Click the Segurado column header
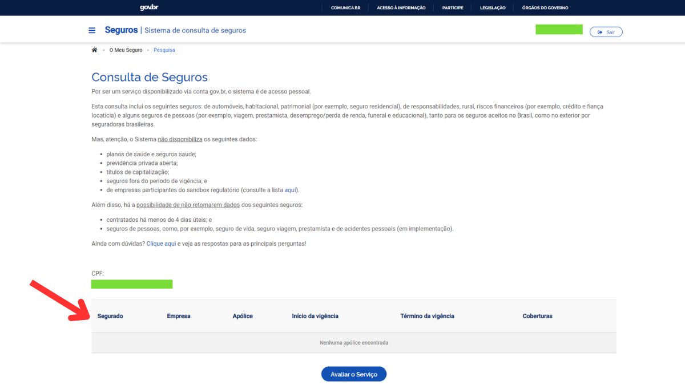 point(110,316)
